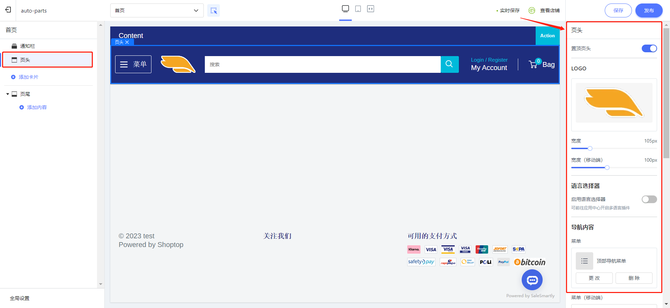Open the 首页 page dropdown
The width and height of the screenshot is (670, 308).
tap(157, 10)
